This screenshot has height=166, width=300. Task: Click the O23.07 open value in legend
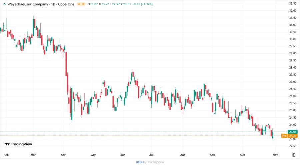93,4
